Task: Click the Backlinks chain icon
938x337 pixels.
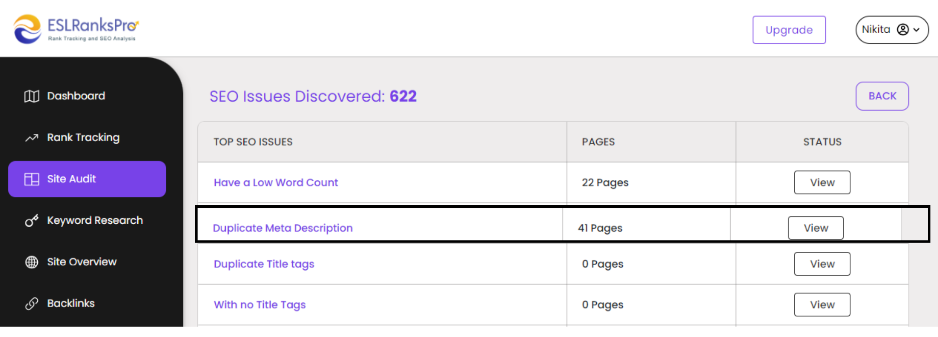Action: pyautogui.click(x=32, y=304)
